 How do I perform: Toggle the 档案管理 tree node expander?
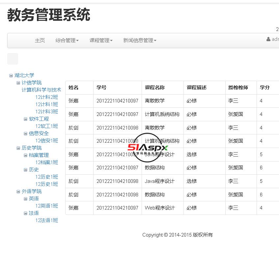tap(26, 155)
